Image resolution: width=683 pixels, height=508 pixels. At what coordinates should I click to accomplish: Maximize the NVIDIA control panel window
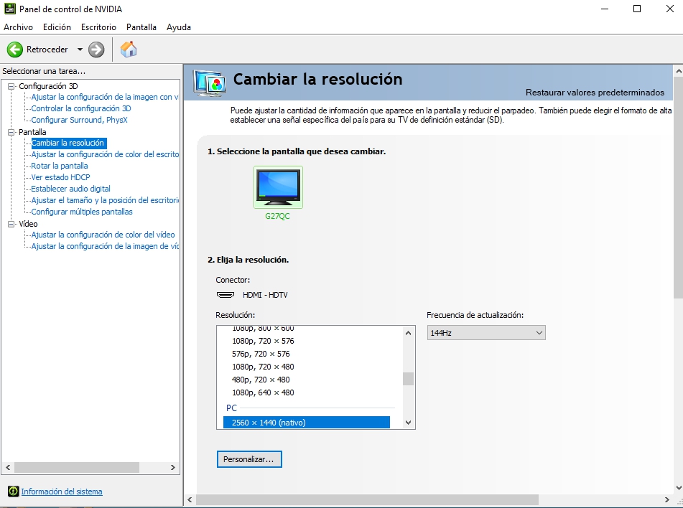(x=637, y=9)
